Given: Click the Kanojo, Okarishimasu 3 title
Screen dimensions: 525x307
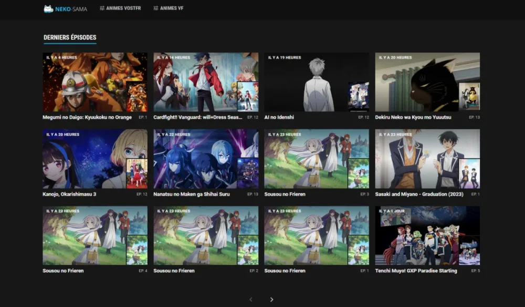Looking at the screenshot, I should pyautogui.click(x=69, y=194).
